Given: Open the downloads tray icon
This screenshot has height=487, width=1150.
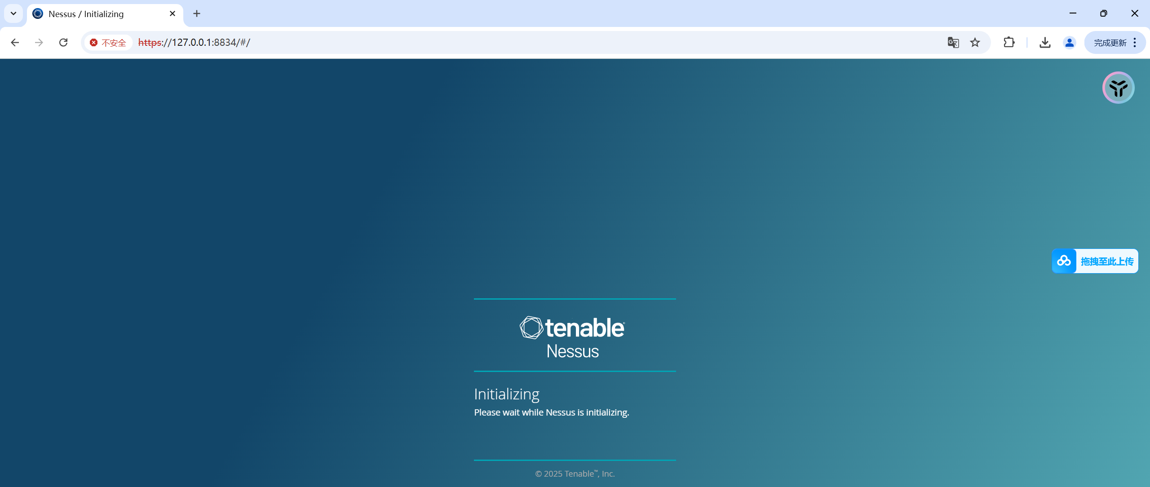Looking at the screenshot, I should [x=1045, y=42].
